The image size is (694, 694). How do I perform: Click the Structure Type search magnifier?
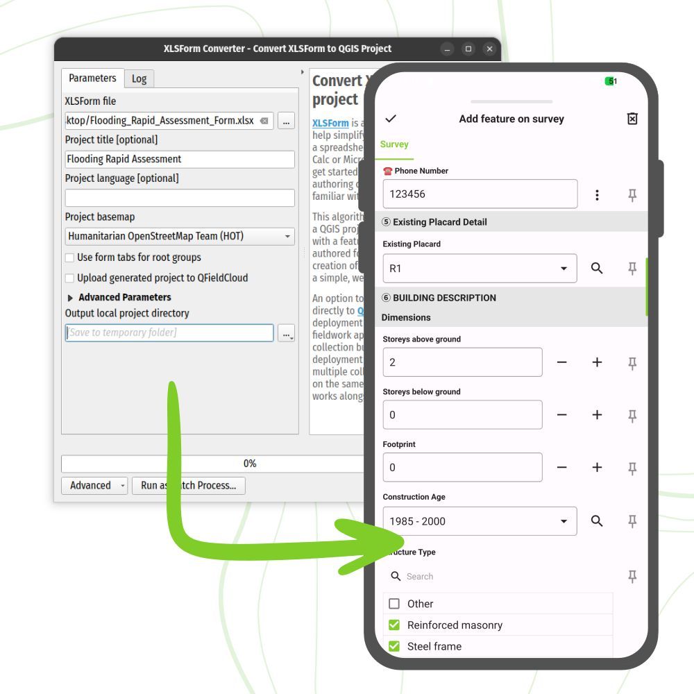click(396, 576)
